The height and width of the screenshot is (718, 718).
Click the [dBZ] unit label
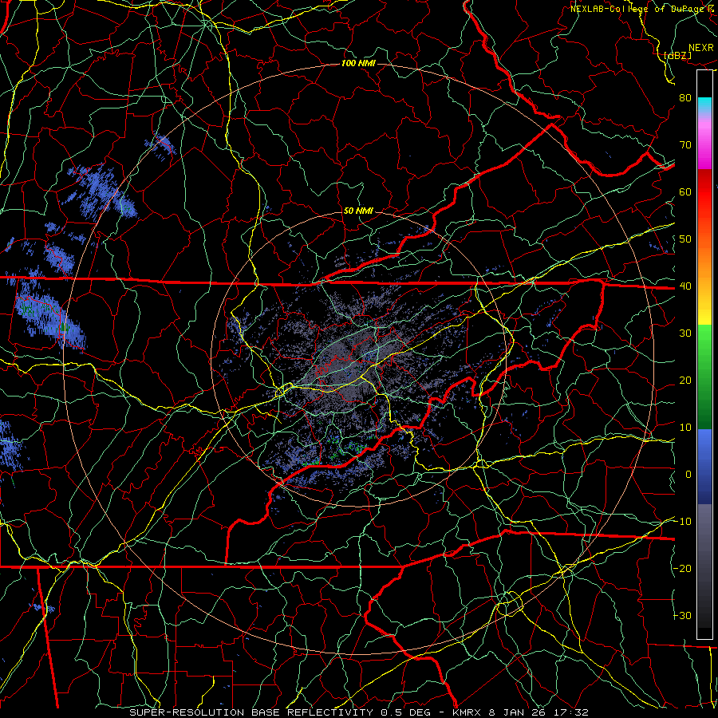coord(678,55)
